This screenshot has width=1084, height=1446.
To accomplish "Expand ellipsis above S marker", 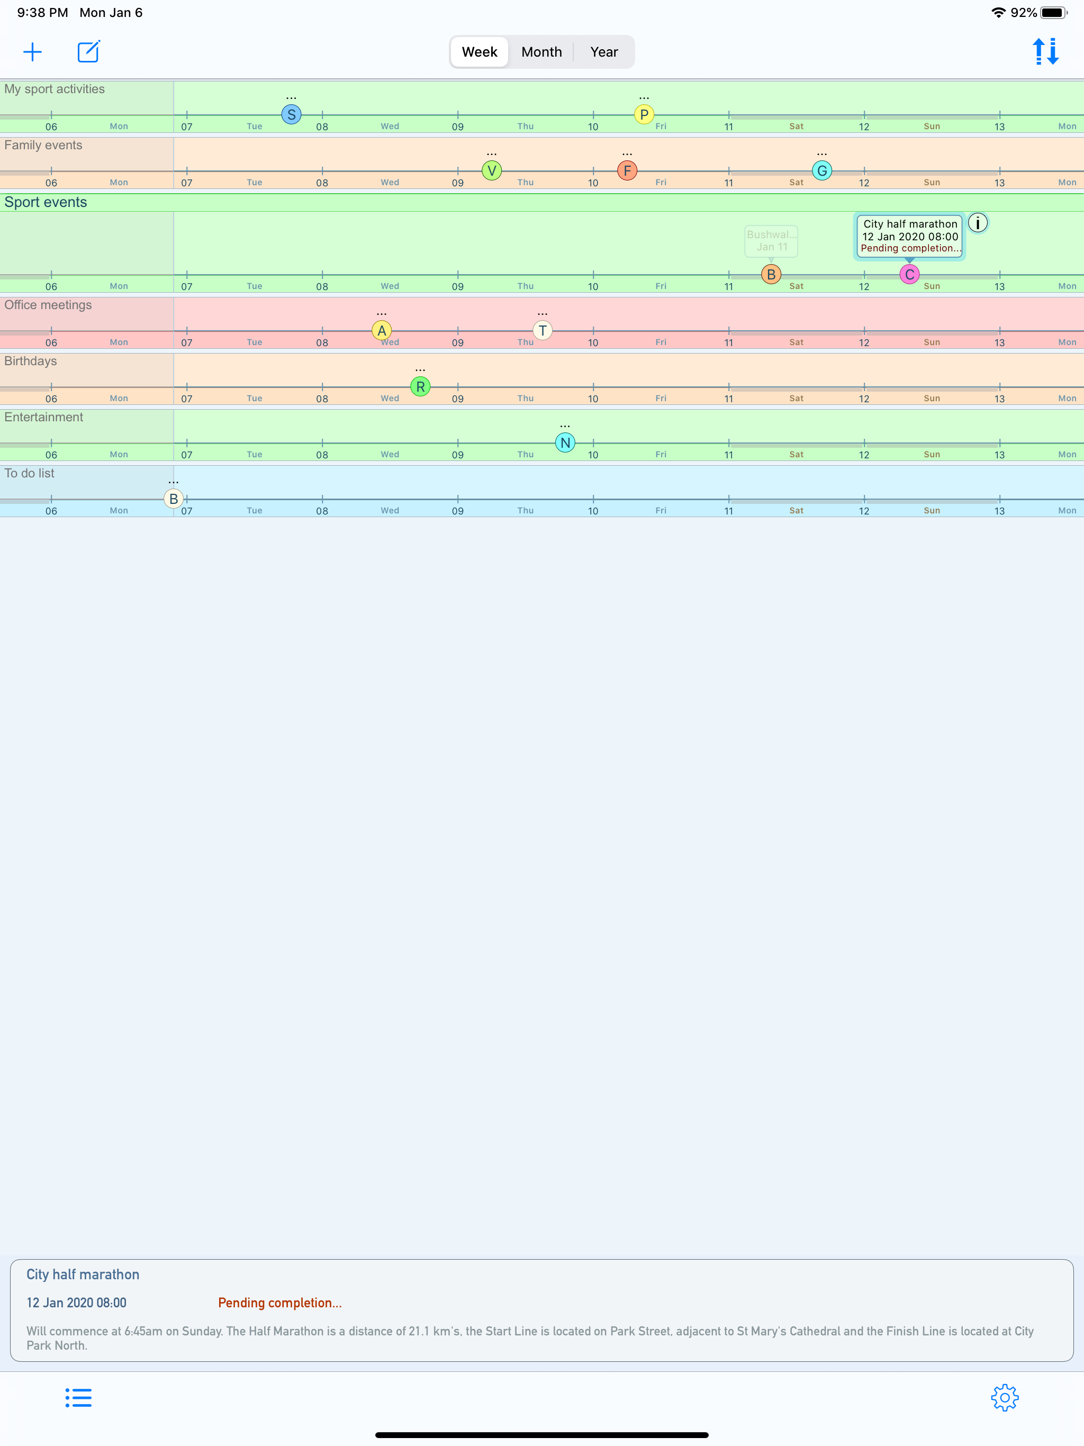I will click(291, 98).
